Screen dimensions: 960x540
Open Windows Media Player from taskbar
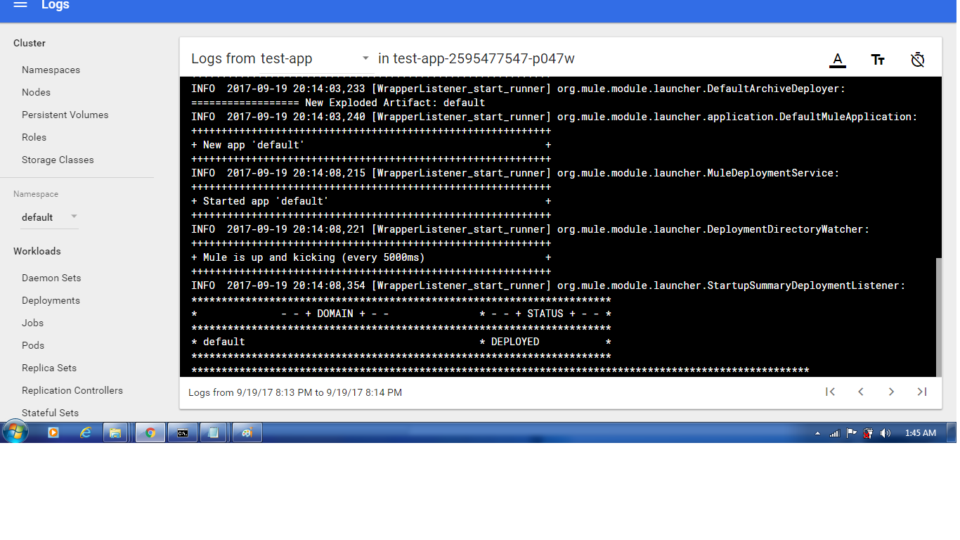coord(53,433)
